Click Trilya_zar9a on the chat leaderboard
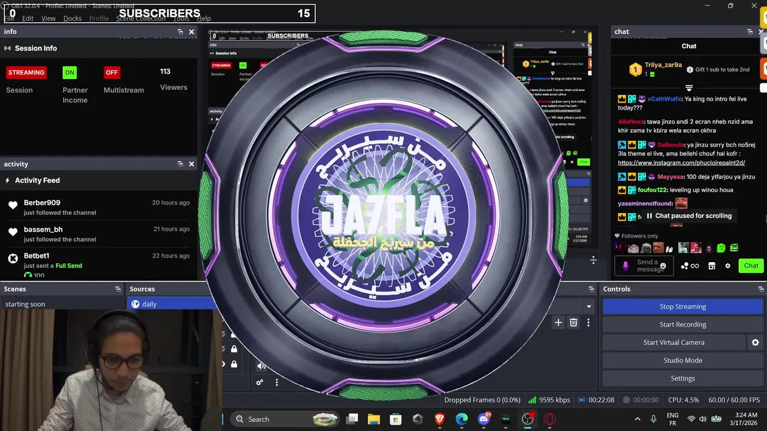The image size is (767, 431). [x=663, y=65]
